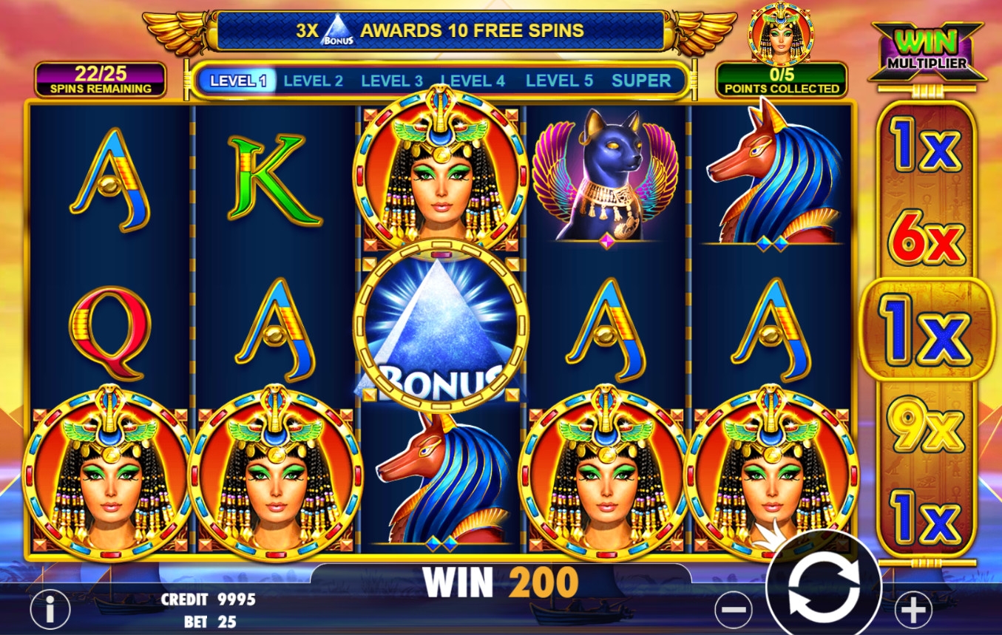Select the Super level tab
Viewport: 1002px width, 635px height.
point(641,81)
